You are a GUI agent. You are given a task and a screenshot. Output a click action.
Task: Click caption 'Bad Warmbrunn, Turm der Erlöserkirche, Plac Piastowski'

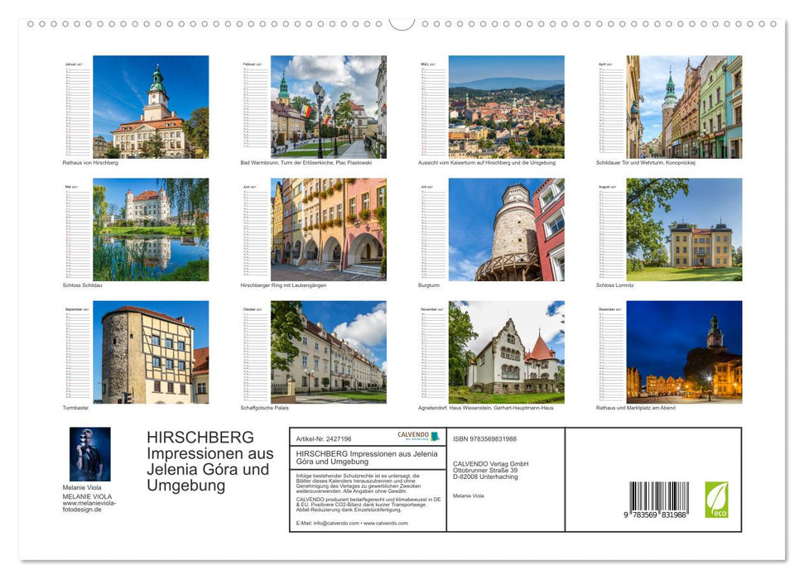(306, 162)
